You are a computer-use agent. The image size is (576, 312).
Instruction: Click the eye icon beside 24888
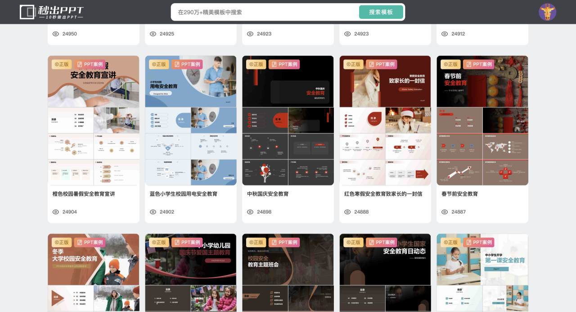[347, 212]
